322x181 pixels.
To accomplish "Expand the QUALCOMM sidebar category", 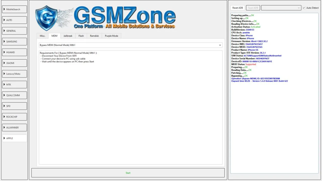I will [x=14, y=95].
